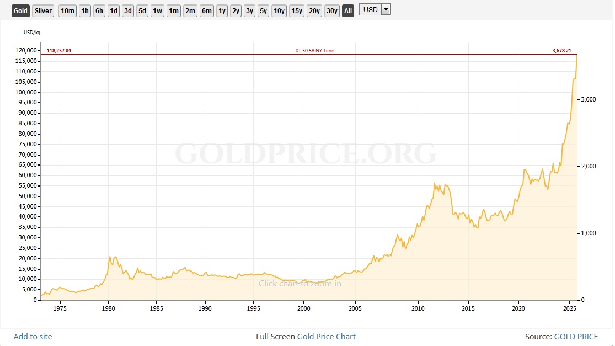Follow the GOLD PRICE source link
The width and height of the screenshot is (615, 346).
click(x=576, y=337)
